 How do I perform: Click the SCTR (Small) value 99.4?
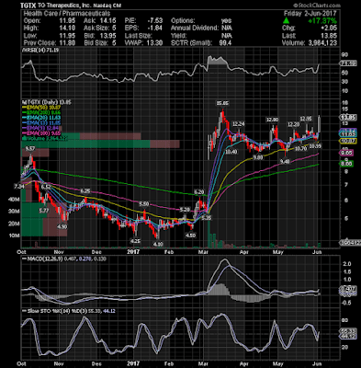(x=225, y=43)
